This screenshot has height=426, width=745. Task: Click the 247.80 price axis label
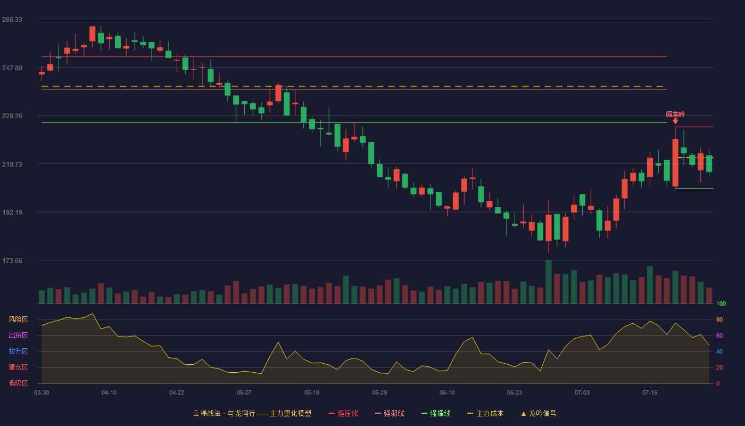[x=12, y=68]
